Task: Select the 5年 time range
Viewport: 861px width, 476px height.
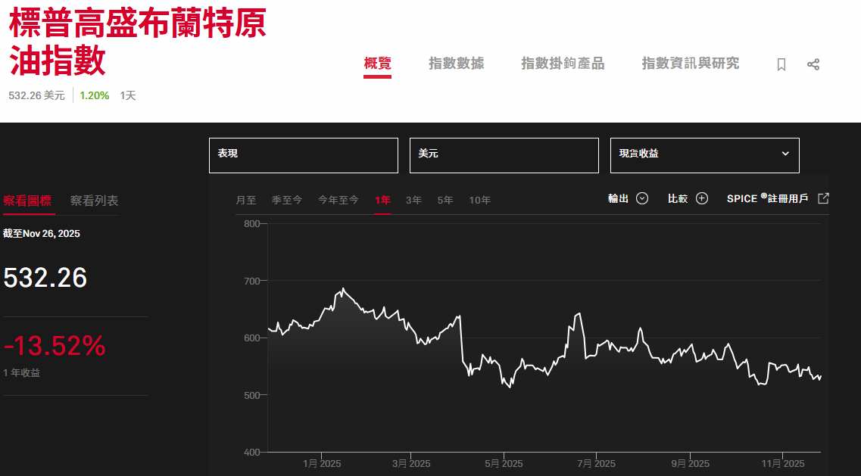Action: pos(445,200)
